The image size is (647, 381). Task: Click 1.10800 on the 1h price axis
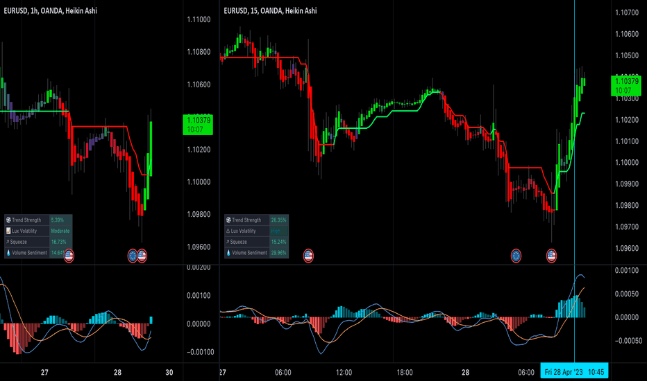pos(199,52)
